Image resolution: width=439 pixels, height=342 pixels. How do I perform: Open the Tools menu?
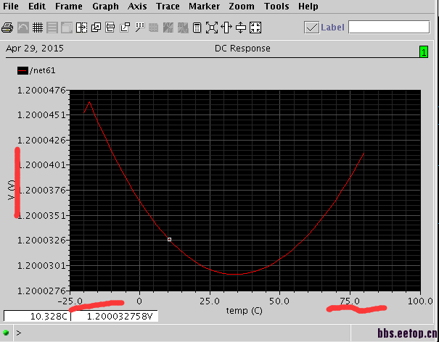coord(276,6)
